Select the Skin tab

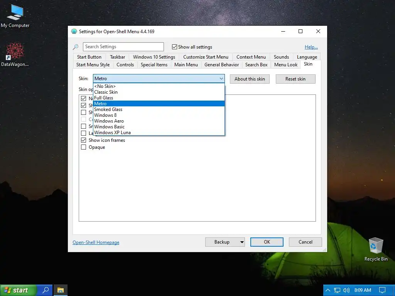[x=308, y=64]
